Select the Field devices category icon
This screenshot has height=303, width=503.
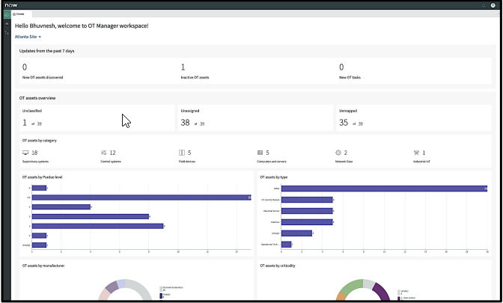tap(182, 153)
